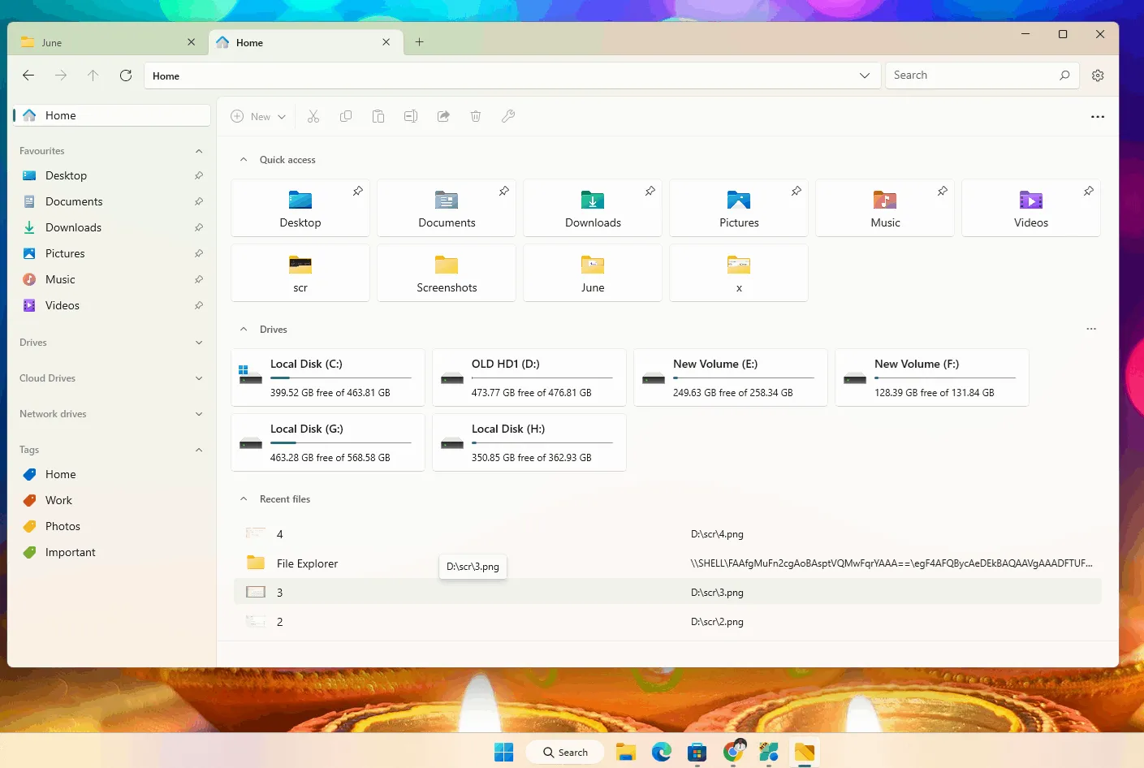1144x768 pixels.
Task: Click the Share icon on the toolbar
Action: pos(443,116)
